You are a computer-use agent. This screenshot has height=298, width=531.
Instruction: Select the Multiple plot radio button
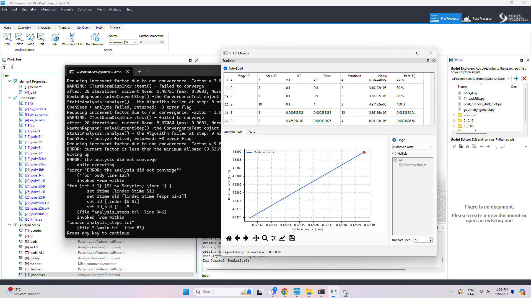pos(394,154)
